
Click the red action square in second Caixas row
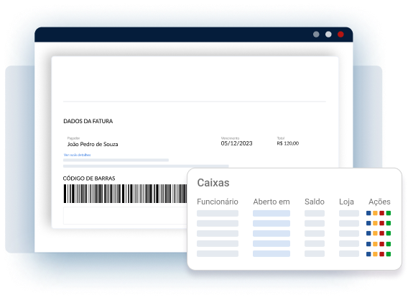point(381,223)
